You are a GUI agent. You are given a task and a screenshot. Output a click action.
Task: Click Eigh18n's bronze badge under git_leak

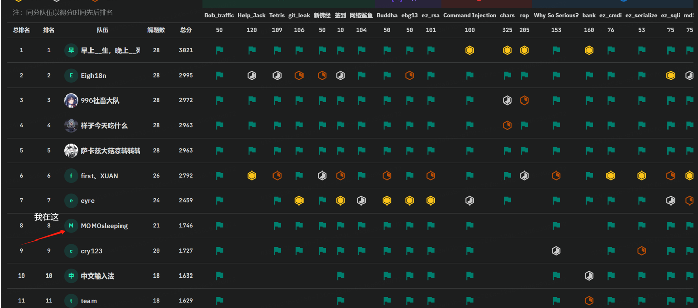point(299,75)
